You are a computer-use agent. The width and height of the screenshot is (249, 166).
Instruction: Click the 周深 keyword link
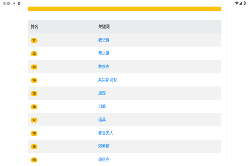102,93
